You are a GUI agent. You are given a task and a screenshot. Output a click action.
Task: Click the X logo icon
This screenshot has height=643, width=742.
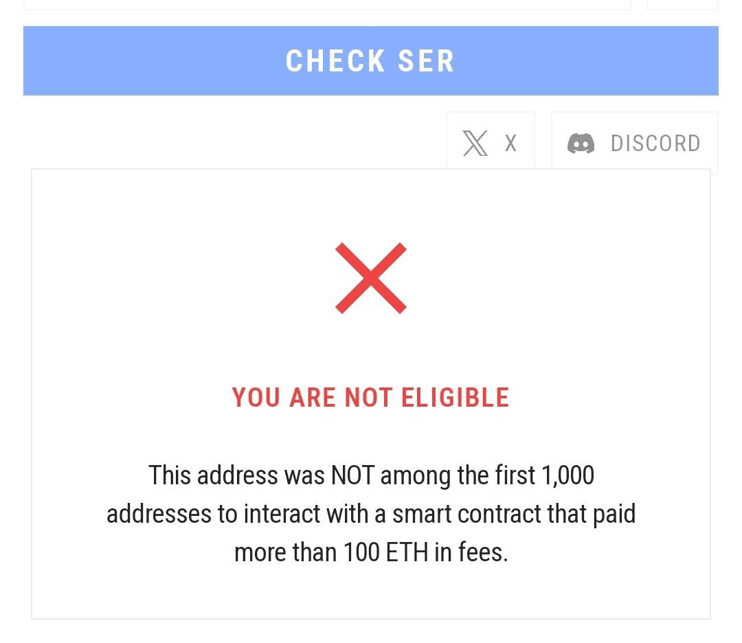pos(475,144)
